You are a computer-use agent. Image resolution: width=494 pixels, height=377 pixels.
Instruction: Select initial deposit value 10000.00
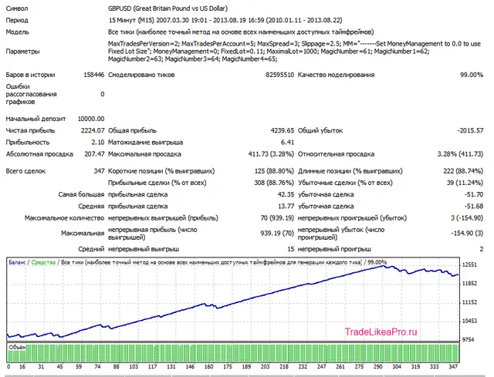[91, 119]
